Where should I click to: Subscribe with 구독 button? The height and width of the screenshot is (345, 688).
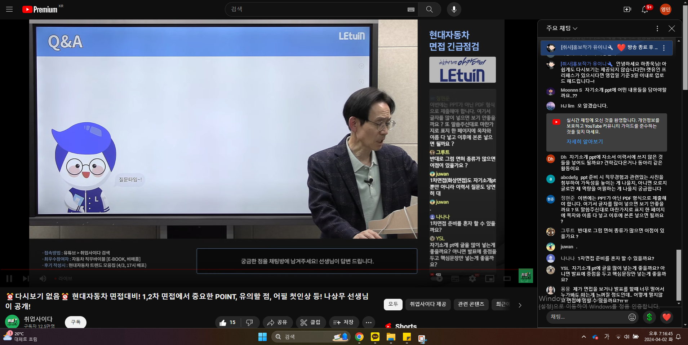point(76,322)
